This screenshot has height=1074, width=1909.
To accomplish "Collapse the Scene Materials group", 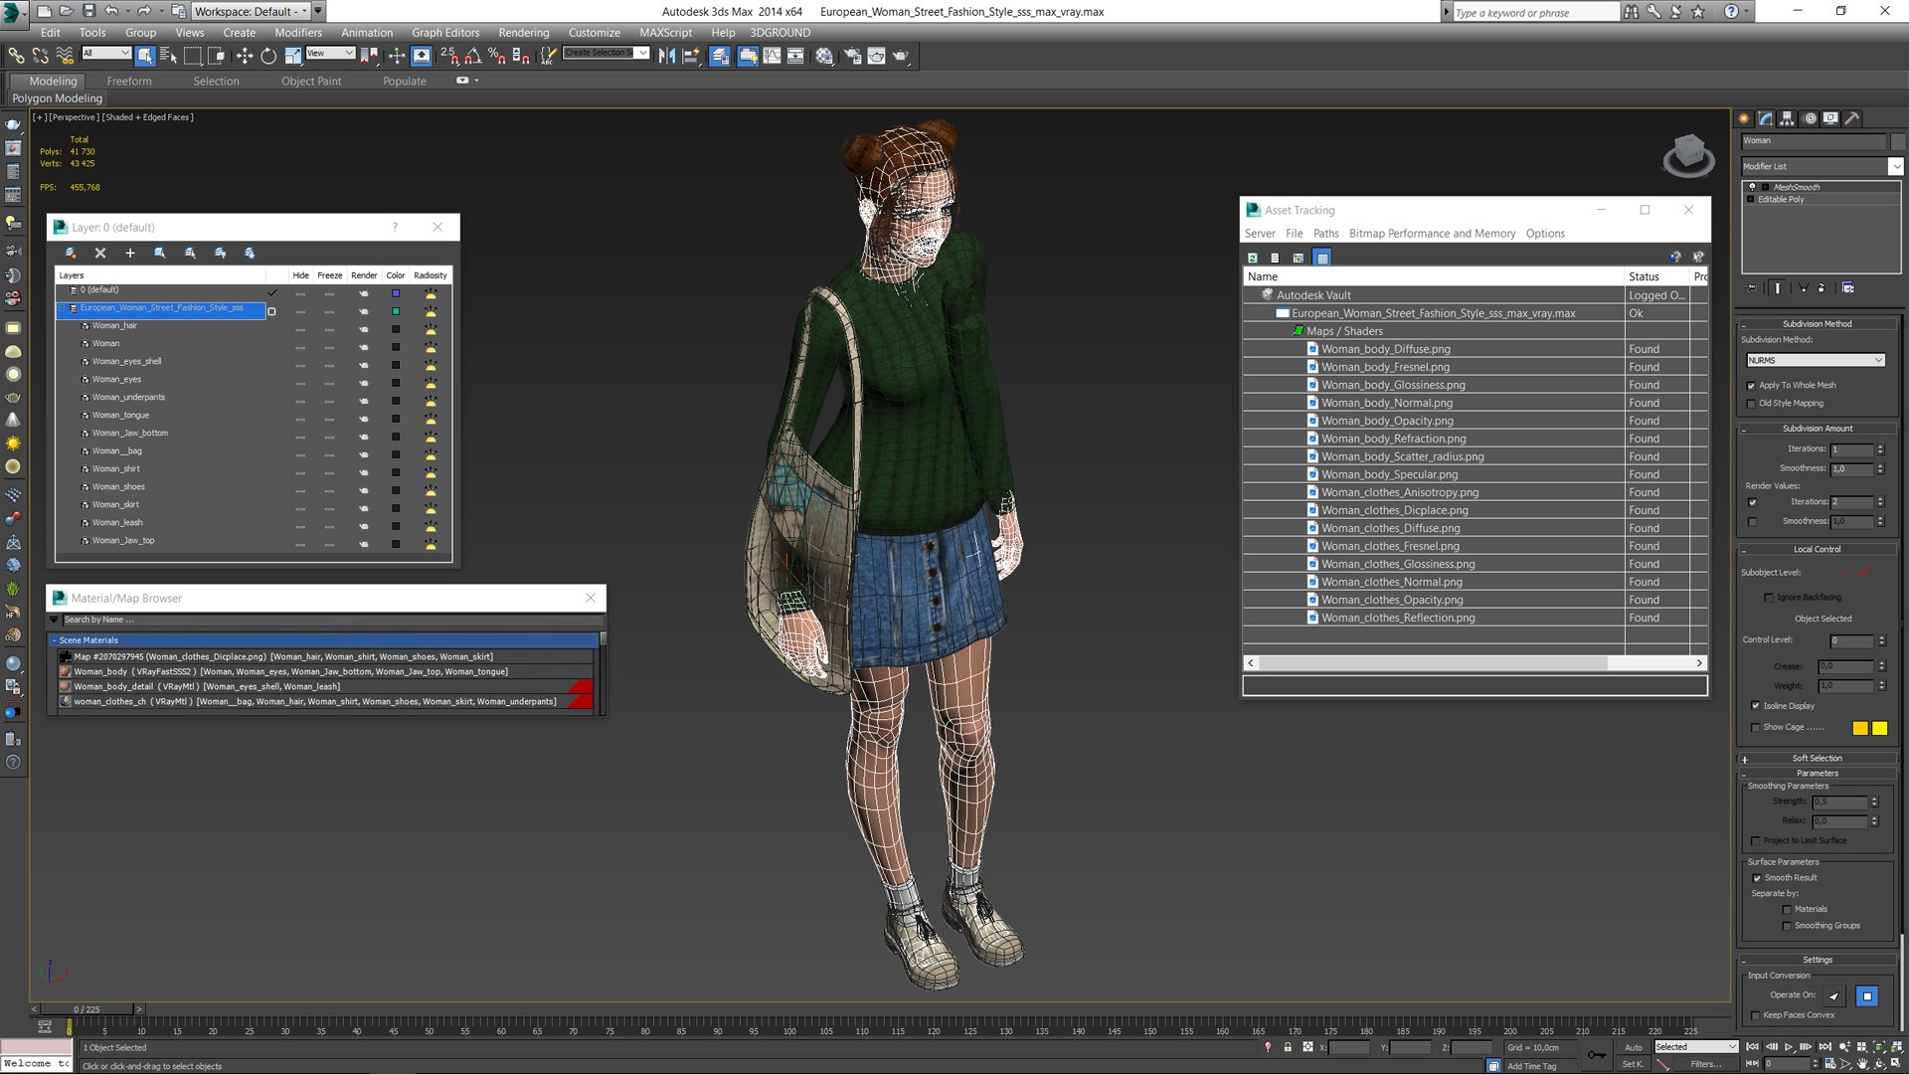I will point(54,640).
